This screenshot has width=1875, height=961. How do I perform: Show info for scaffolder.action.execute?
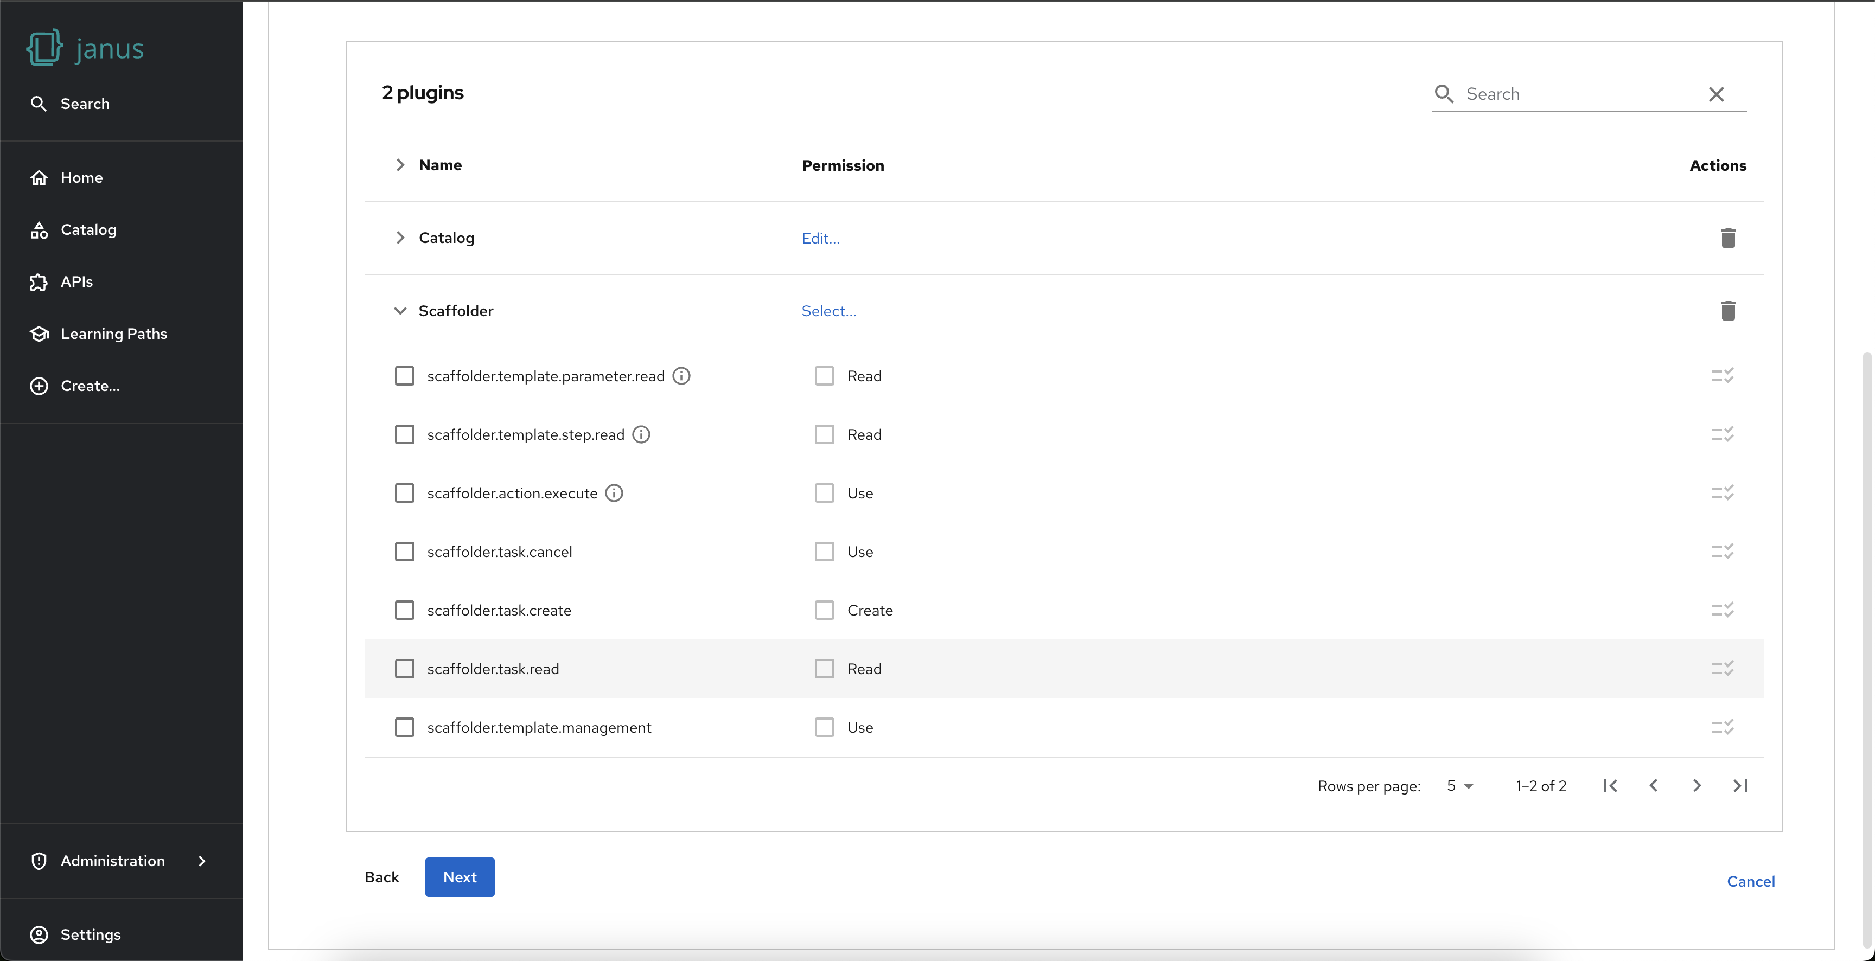coord(614,493)
